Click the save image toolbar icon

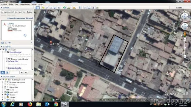click(93, 8)
